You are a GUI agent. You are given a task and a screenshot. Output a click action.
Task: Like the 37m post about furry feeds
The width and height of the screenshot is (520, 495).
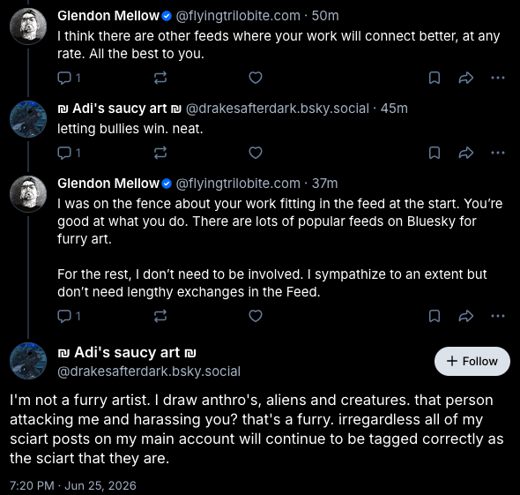256,316
